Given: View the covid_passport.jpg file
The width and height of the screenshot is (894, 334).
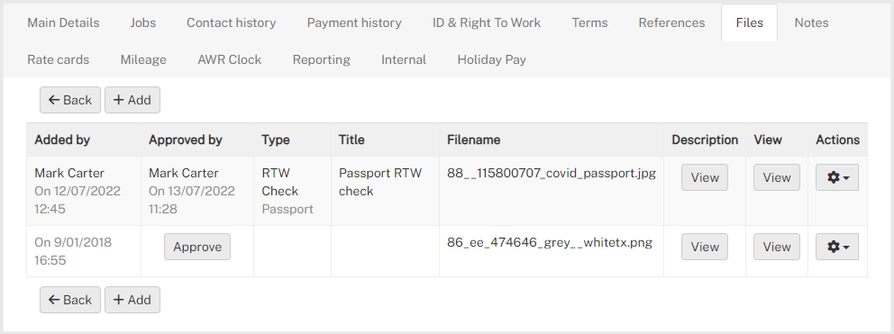Looking at the screenshot, I should 777,177.
